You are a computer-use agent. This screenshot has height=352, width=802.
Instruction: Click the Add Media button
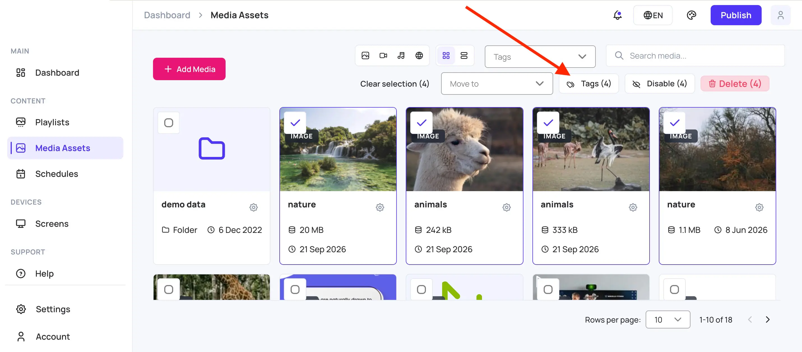click(x=189, y=69)
